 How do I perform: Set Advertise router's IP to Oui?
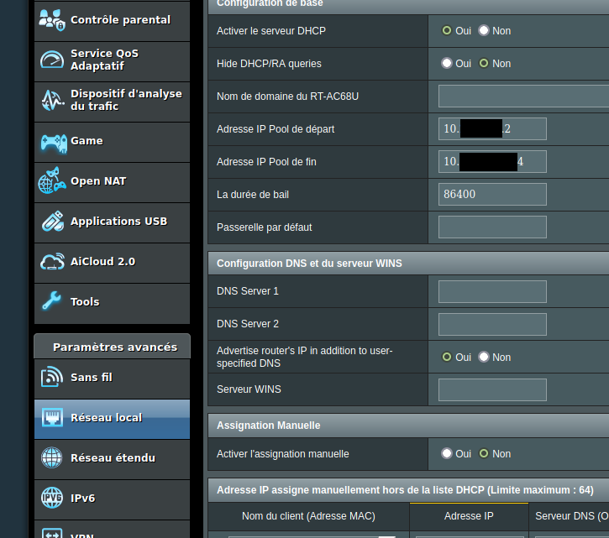(x=447, y=357)
